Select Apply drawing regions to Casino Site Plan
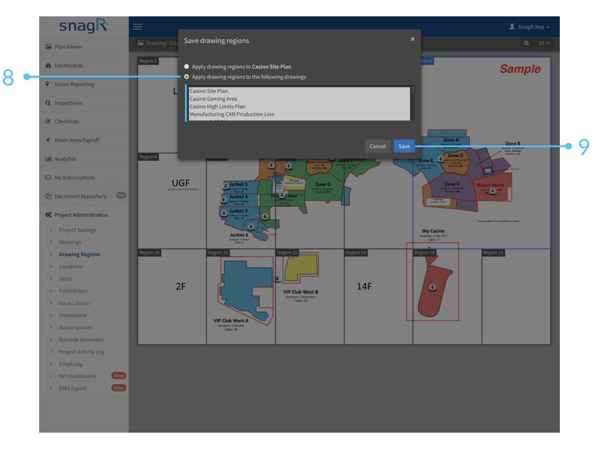The image size is (599, 449). [187, 67]
